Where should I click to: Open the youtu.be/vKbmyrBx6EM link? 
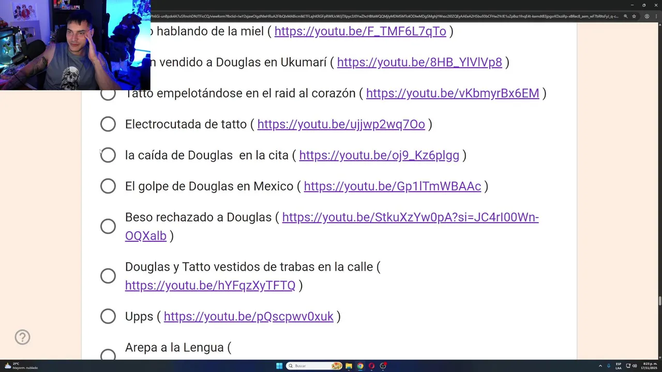[x=453, y=93]
